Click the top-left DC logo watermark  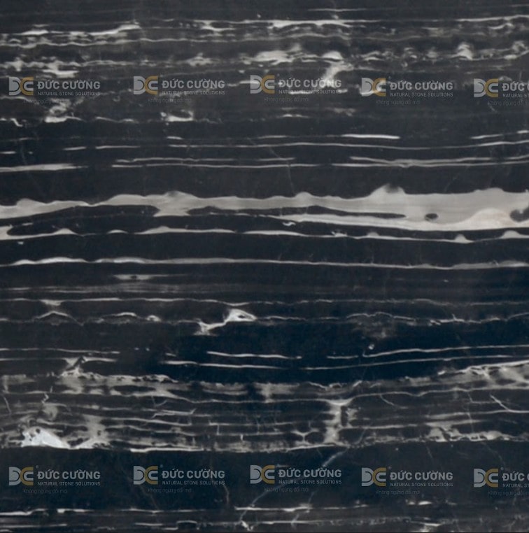tap(21, 86)
